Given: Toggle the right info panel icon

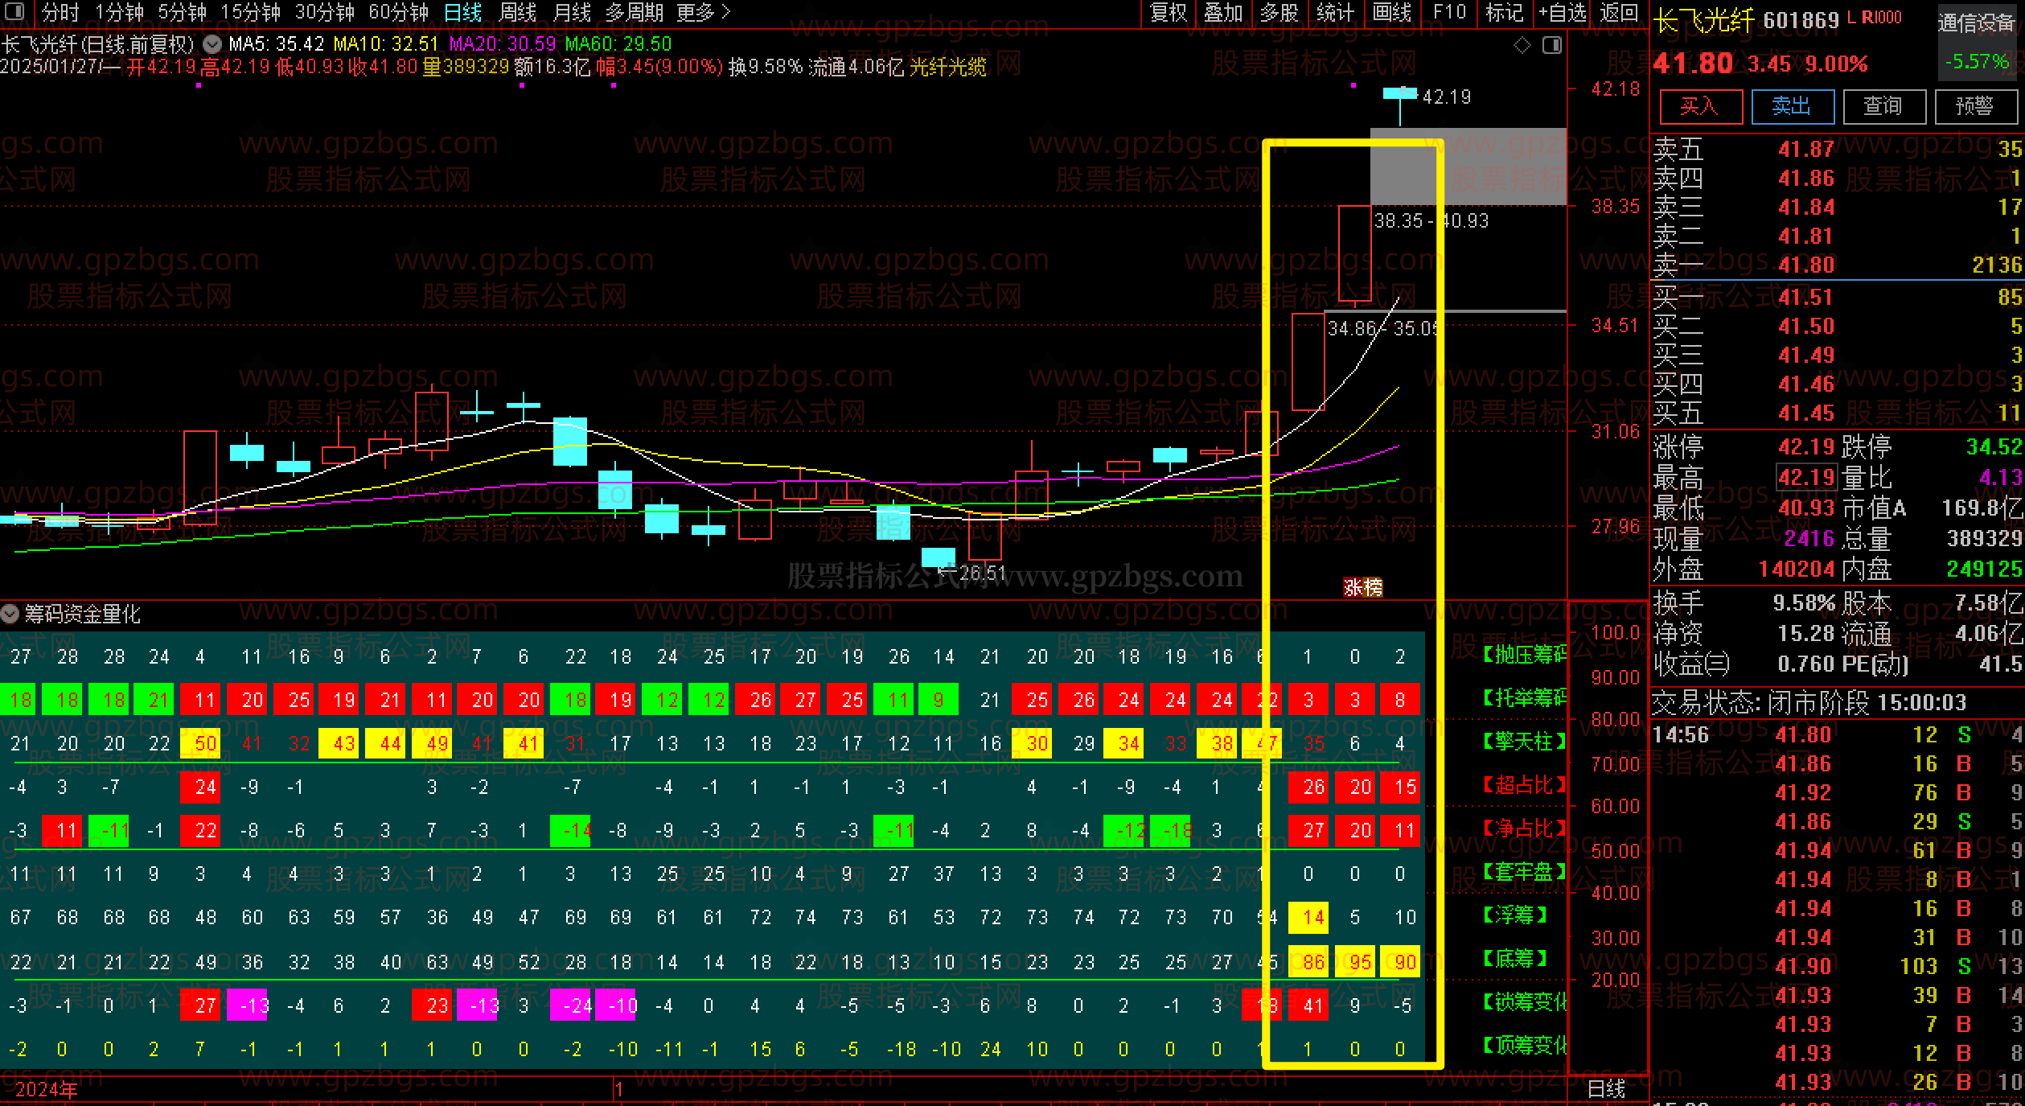Looking at the screenshot, I should coord(1552,45).
